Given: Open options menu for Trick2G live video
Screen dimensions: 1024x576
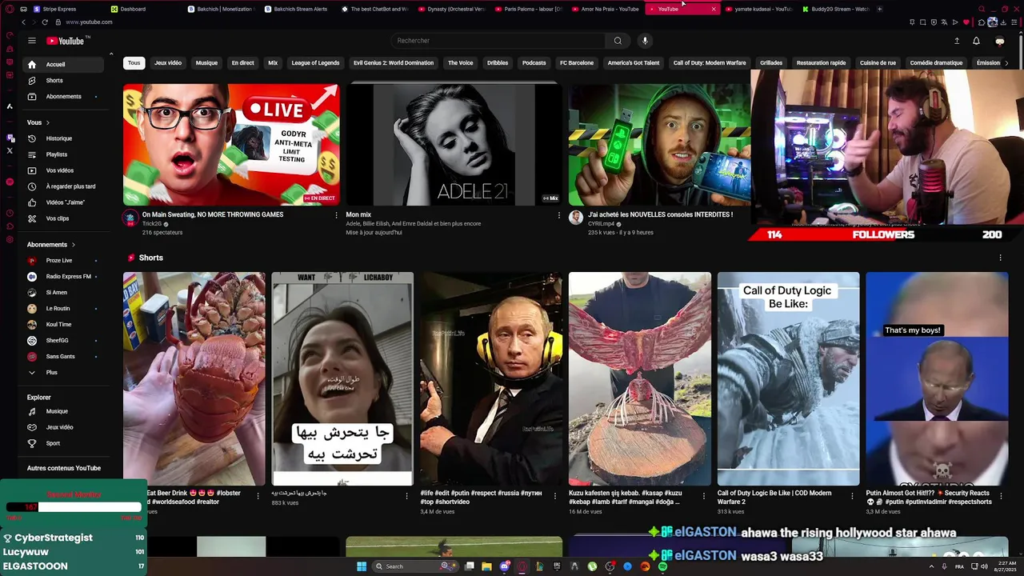Looking at the screenshot, I should [x=336, y=214].
